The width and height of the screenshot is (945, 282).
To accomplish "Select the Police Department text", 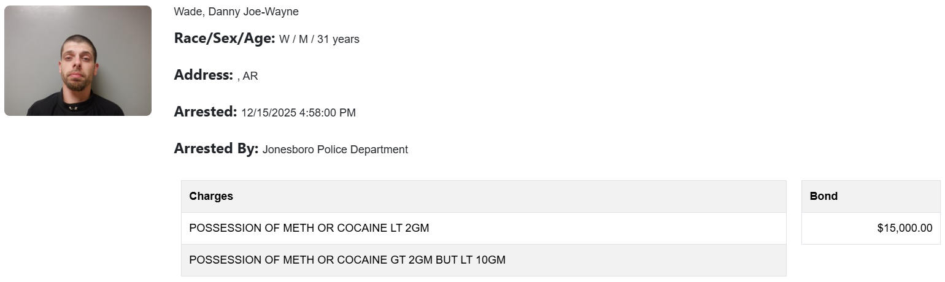I will [363, 150].
